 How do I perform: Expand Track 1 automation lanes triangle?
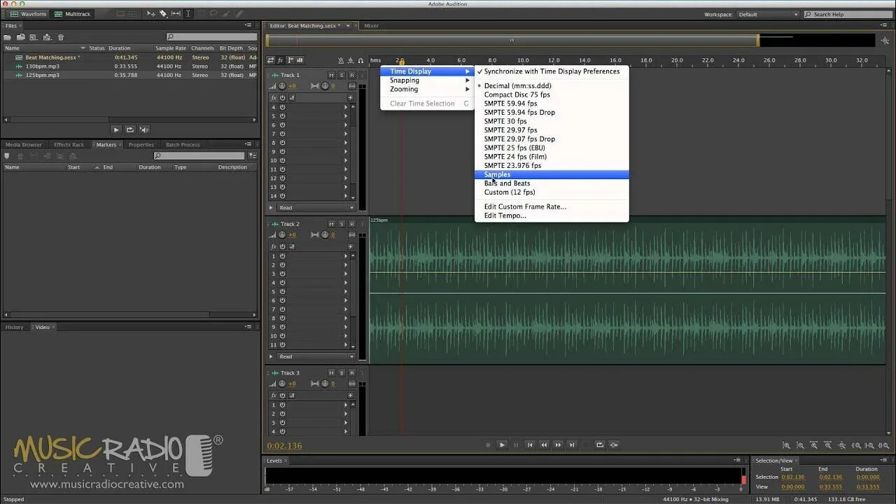272,208
